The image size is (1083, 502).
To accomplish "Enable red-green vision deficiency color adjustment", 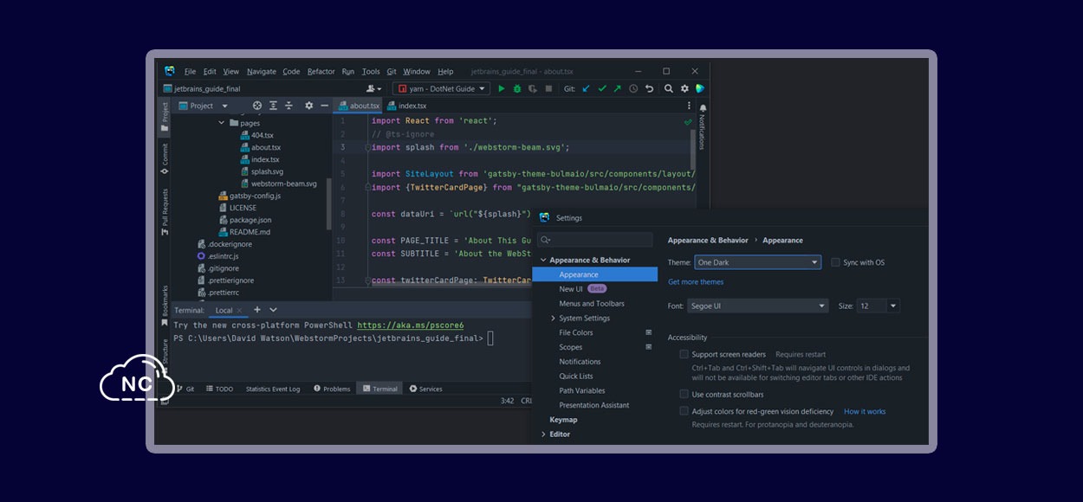I will click(x=684, y=411).
